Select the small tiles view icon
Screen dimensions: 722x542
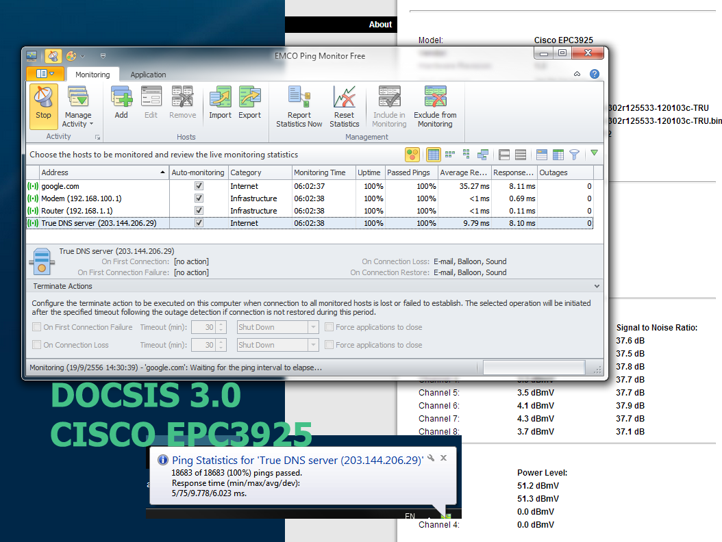(450, 155)
